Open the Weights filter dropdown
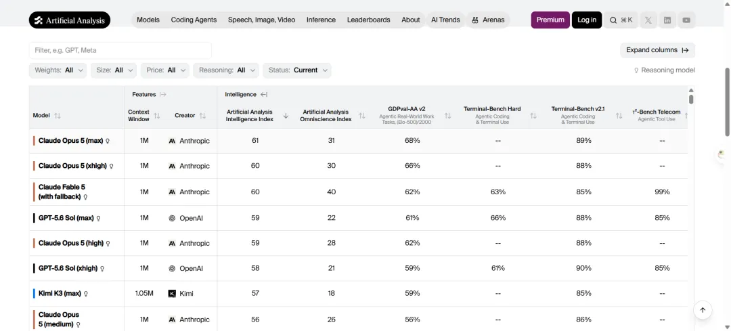The height and width of the screenshot is (331, 731). pos(58,70)
